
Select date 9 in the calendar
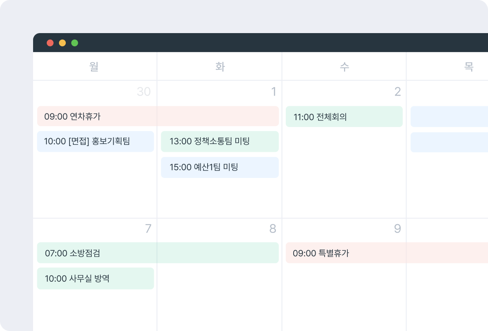[397, 228]
